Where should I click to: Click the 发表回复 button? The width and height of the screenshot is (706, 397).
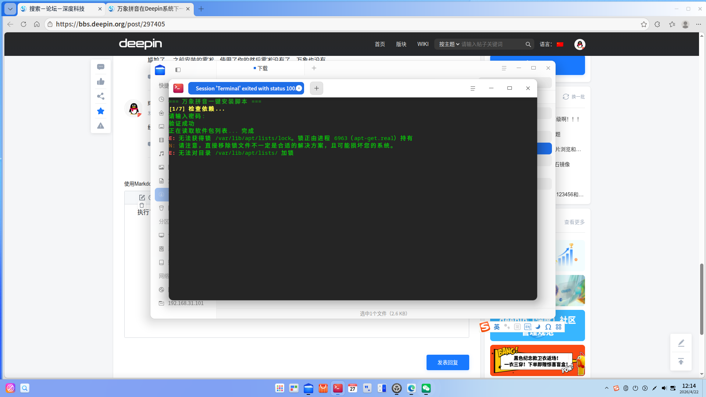point(448,362)
